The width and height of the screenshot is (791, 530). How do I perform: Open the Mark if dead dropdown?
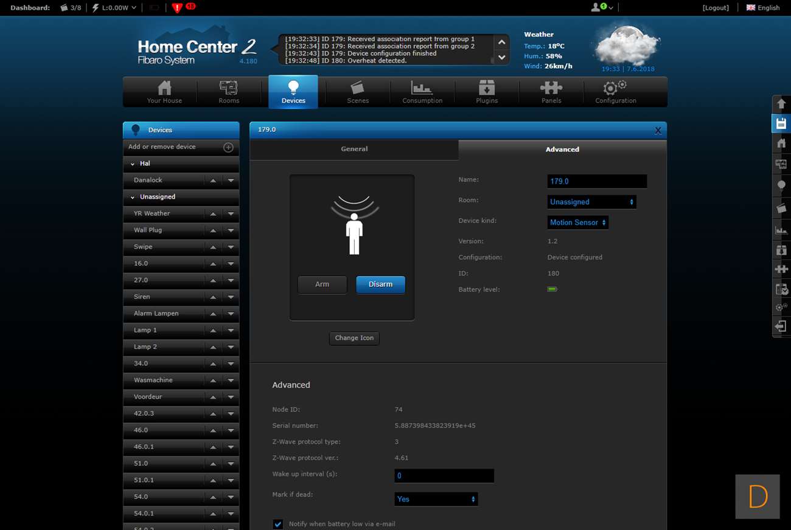tap(436, 499)
